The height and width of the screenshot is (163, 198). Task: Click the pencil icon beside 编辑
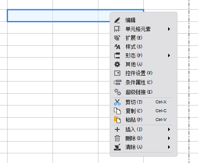coord(117,20)
